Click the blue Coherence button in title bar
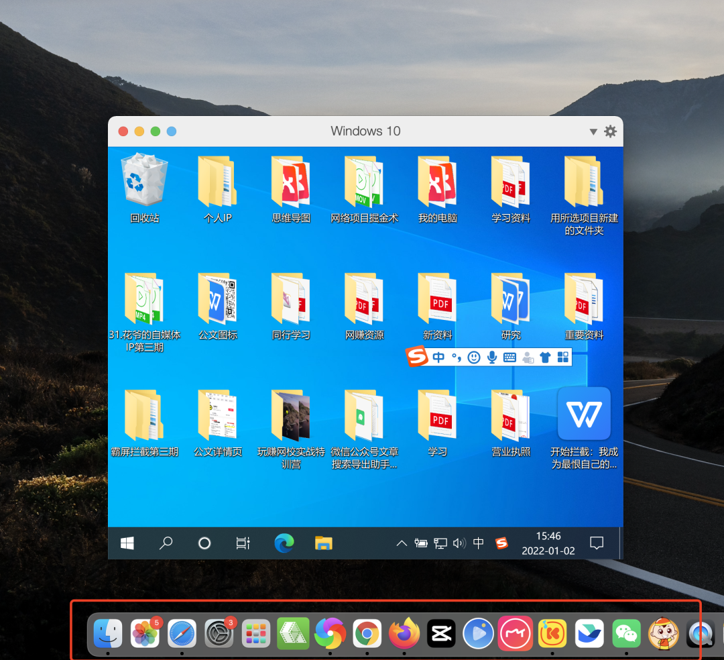Viewport: 724px width, 660px height. (x=172, y=131)
